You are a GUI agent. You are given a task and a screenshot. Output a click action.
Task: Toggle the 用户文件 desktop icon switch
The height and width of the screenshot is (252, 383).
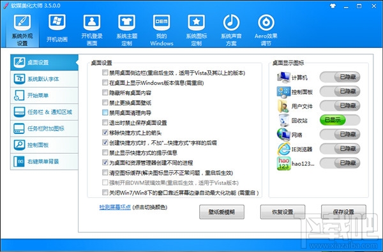tap(340, 105)
